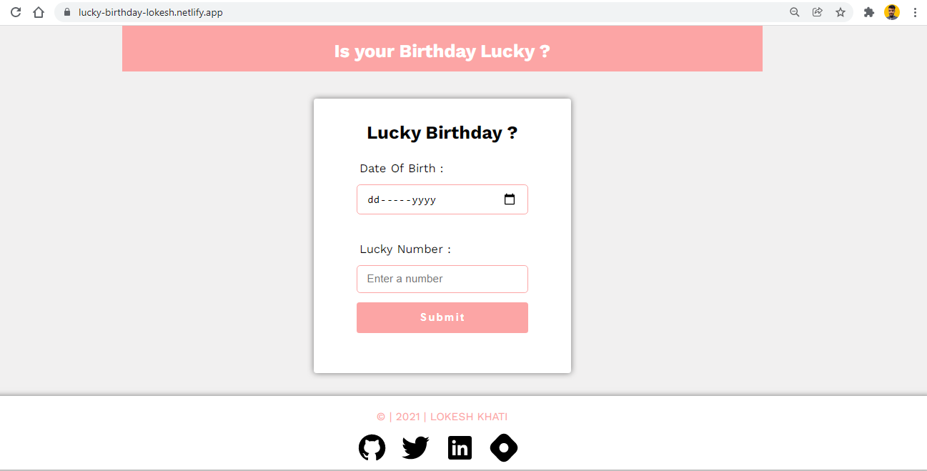Visit the GitHub profile link in the footer
This screenshot has height=471, width=927.
(x=372, y=448)
